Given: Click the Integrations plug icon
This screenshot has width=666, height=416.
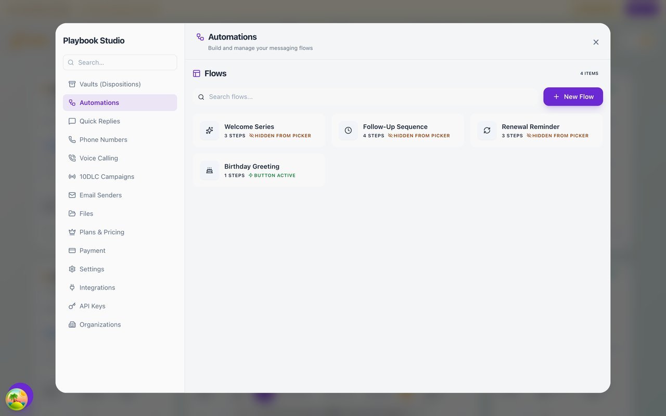Looking at the screenshot, I should [x=72, y=288].
